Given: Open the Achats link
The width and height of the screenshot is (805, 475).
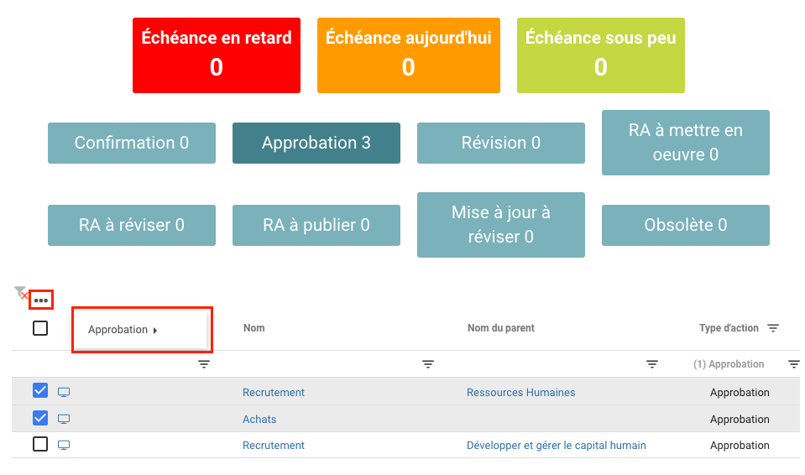Looking at the screenshot, I should click(x=259, y=419).
